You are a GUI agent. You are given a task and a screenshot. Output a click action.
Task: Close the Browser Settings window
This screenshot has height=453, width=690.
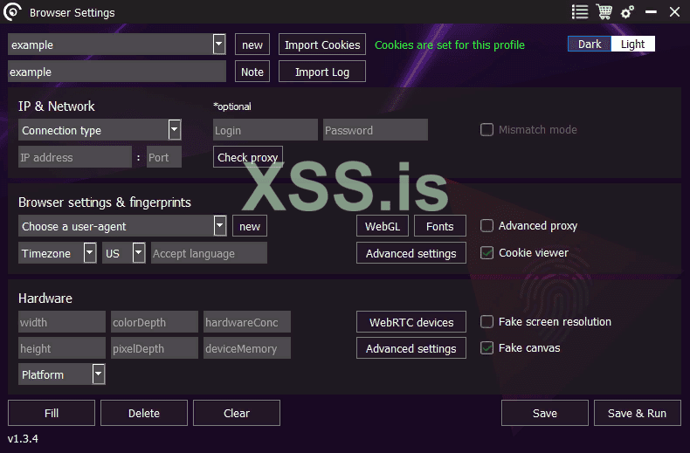pyautogui.click(x=674, y=12)
